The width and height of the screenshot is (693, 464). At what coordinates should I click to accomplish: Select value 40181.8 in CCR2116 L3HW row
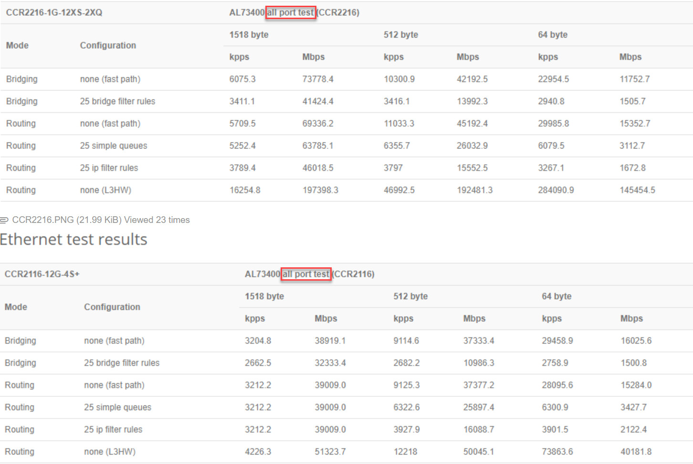click(x=636, y=452)
